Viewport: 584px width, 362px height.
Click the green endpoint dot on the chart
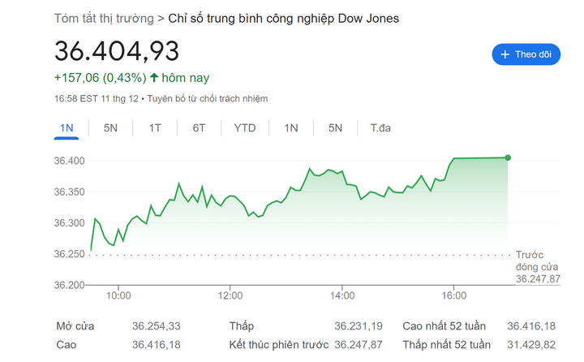(x=508, y=157)
